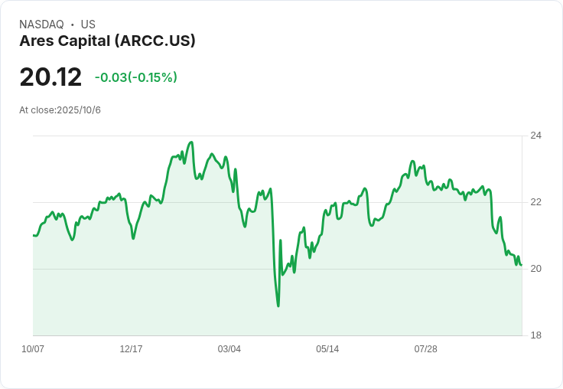Select the 22 price axis label
Viewport: 563px width, 389px height.
pos(535,202)
